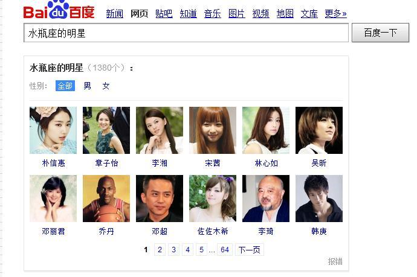417x277 pixels.
Task: Click the Baidu paw logo
Action: tap(59, 10)
